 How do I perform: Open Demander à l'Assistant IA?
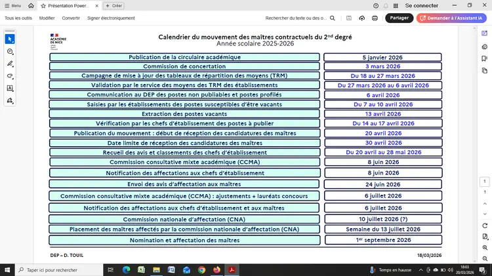pyautogui.click(x=451, y=18)
